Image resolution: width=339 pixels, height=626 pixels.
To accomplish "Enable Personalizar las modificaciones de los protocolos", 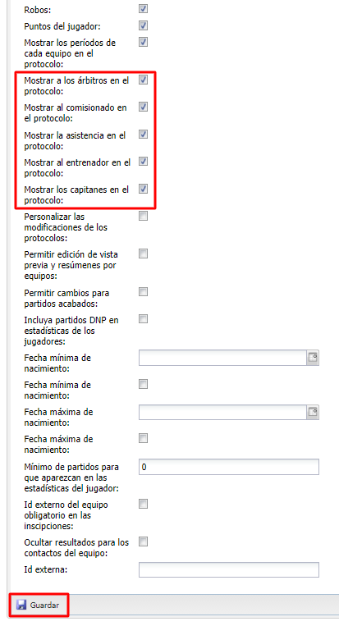I will tap(143, 216).
